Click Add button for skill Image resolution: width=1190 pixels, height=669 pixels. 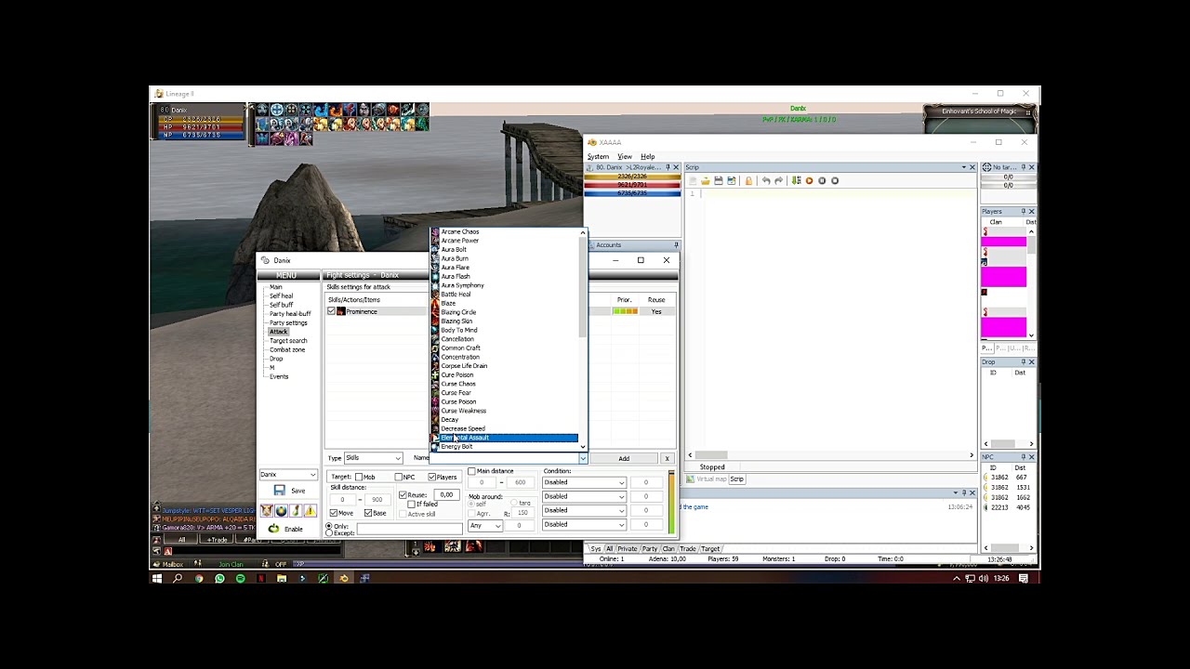(x=624, y=459)
